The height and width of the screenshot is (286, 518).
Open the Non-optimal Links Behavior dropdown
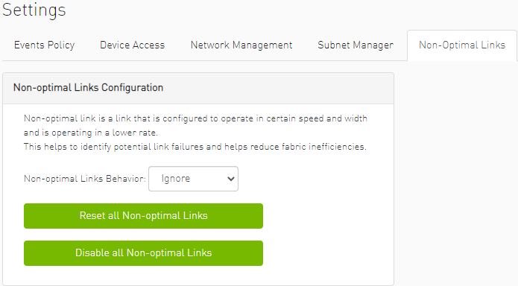pyautogui.click(x=193, y=179)
